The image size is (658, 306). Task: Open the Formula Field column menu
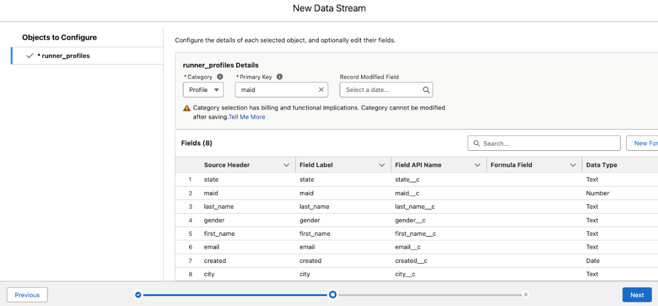pos(573,165)
